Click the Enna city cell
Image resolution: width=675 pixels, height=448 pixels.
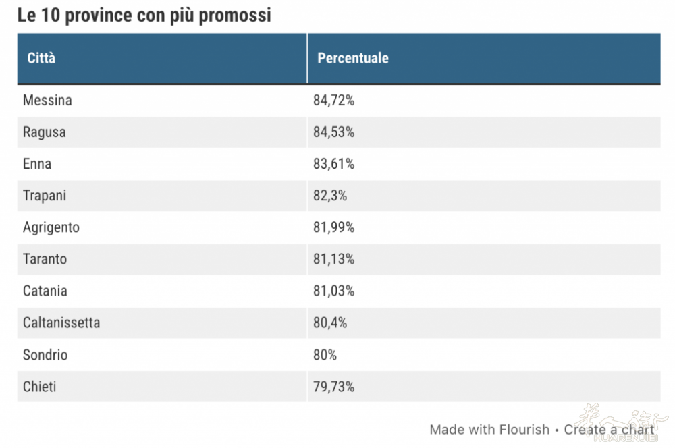coord(37,164)
